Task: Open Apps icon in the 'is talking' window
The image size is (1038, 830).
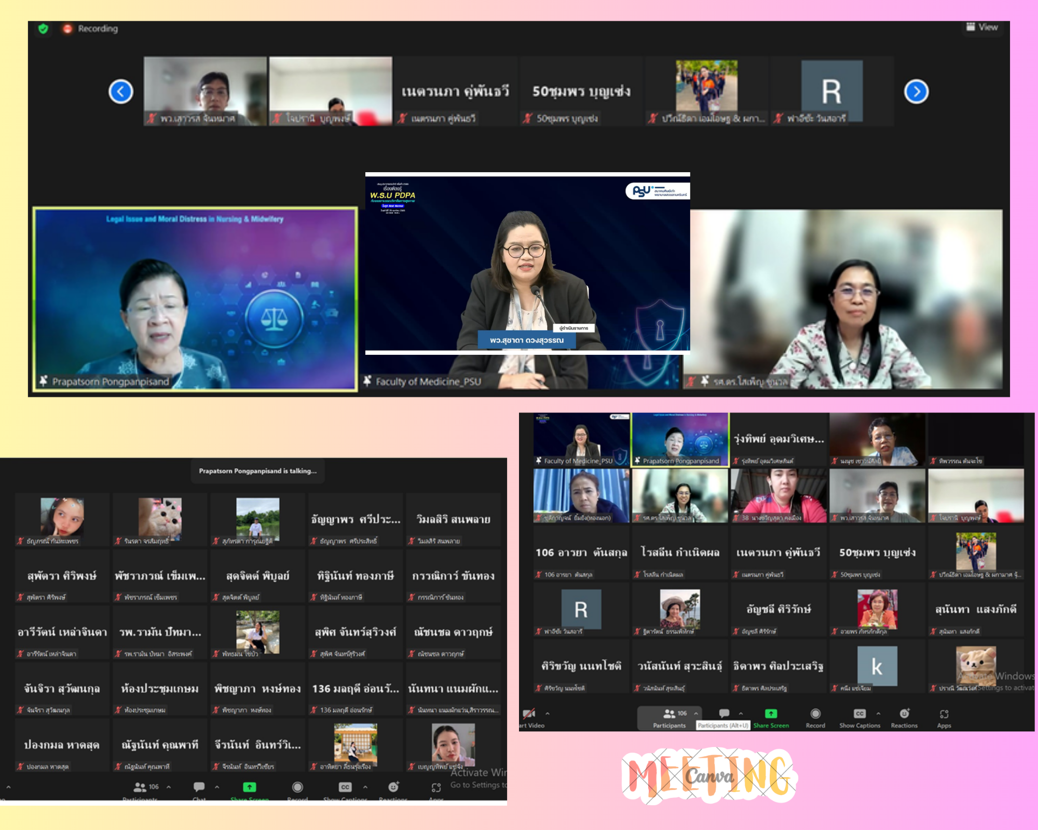Action: click(436, 787)
